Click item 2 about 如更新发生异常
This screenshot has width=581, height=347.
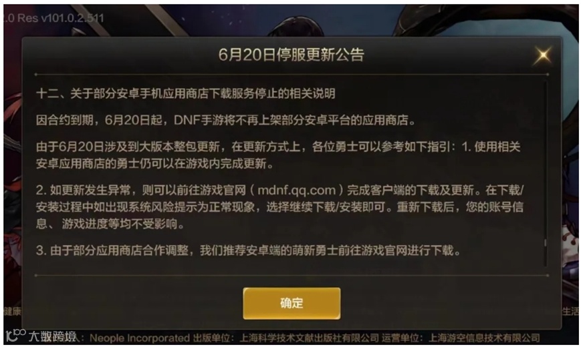(279, 207)
